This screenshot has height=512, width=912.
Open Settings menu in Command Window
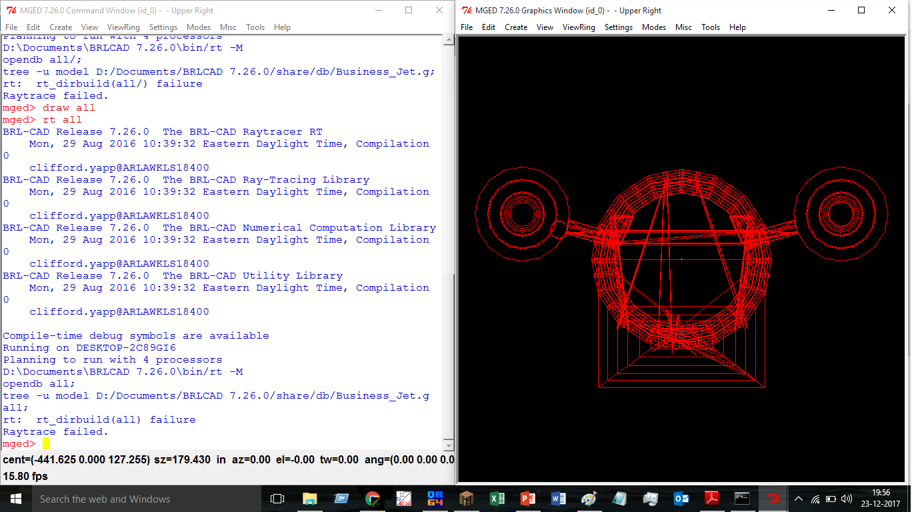coord(163,27)
